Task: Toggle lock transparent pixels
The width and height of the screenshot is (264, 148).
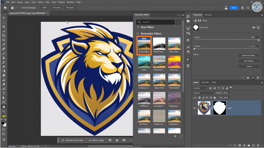Action: pos(200,98)
